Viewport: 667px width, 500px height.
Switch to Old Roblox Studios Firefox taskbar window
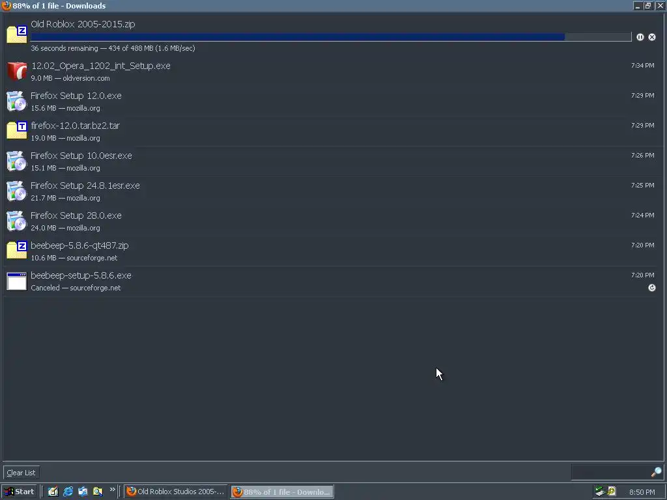tap(176, 492)
